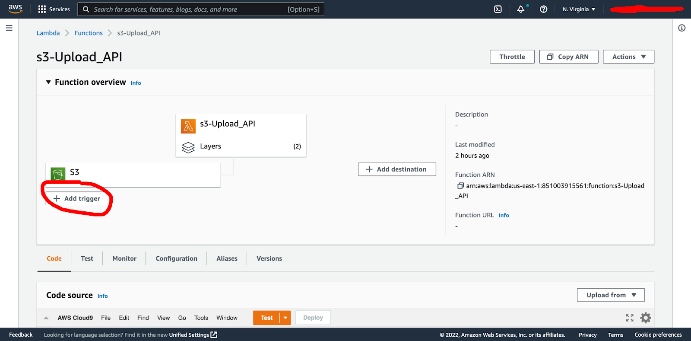Screen dimensions: 691x341
Task: Collapse the Cloud9 menu bar with the arrow
Action: [x=46, y=318]
